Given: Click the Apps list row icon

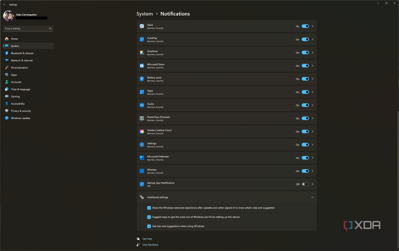Looking at the screenshot, I should pyautogui.click(x=142, y=92).
